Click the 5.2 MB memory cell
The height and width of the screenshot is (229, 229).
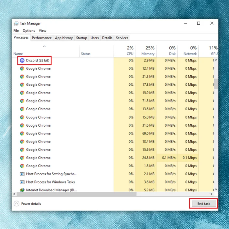click(146, 189)
